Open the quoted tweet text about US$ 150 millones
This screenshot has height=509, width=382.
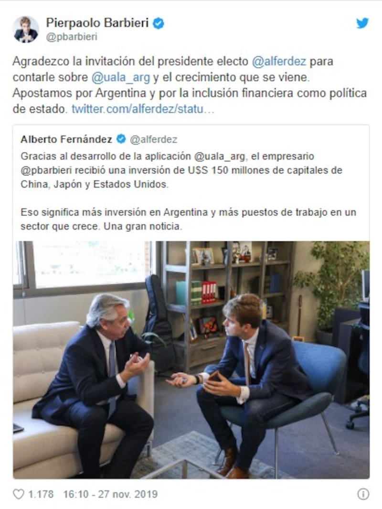pyautogui.click(x=181, y=170)
